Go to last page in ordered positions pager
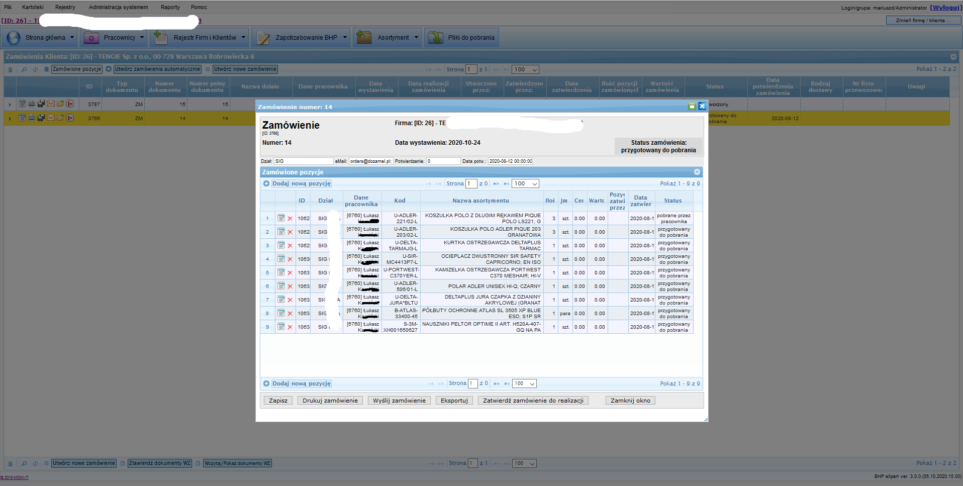The width and height of the screenshot is (963, 486). point(506,183)
